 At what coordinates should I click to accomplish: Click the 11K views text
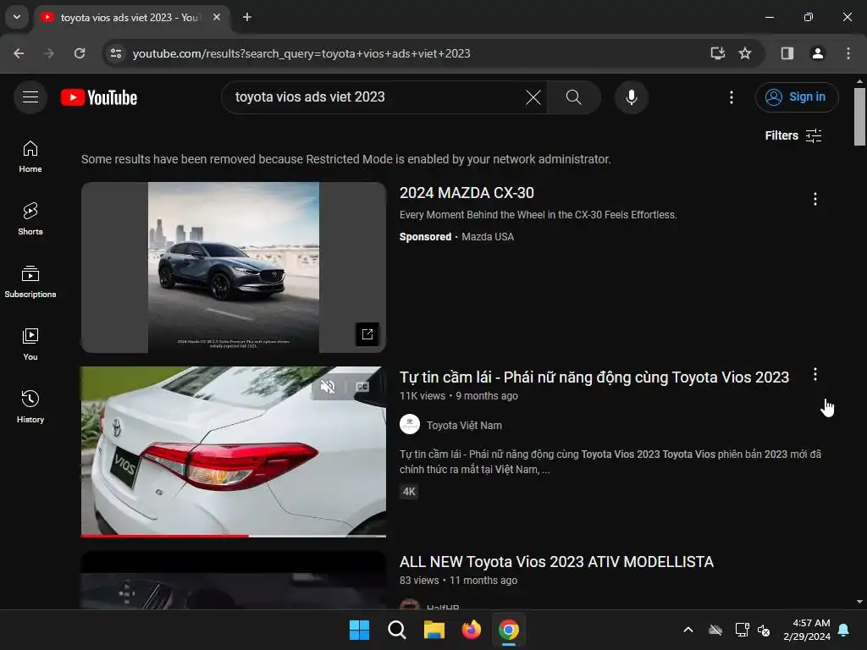coord(422,396)
